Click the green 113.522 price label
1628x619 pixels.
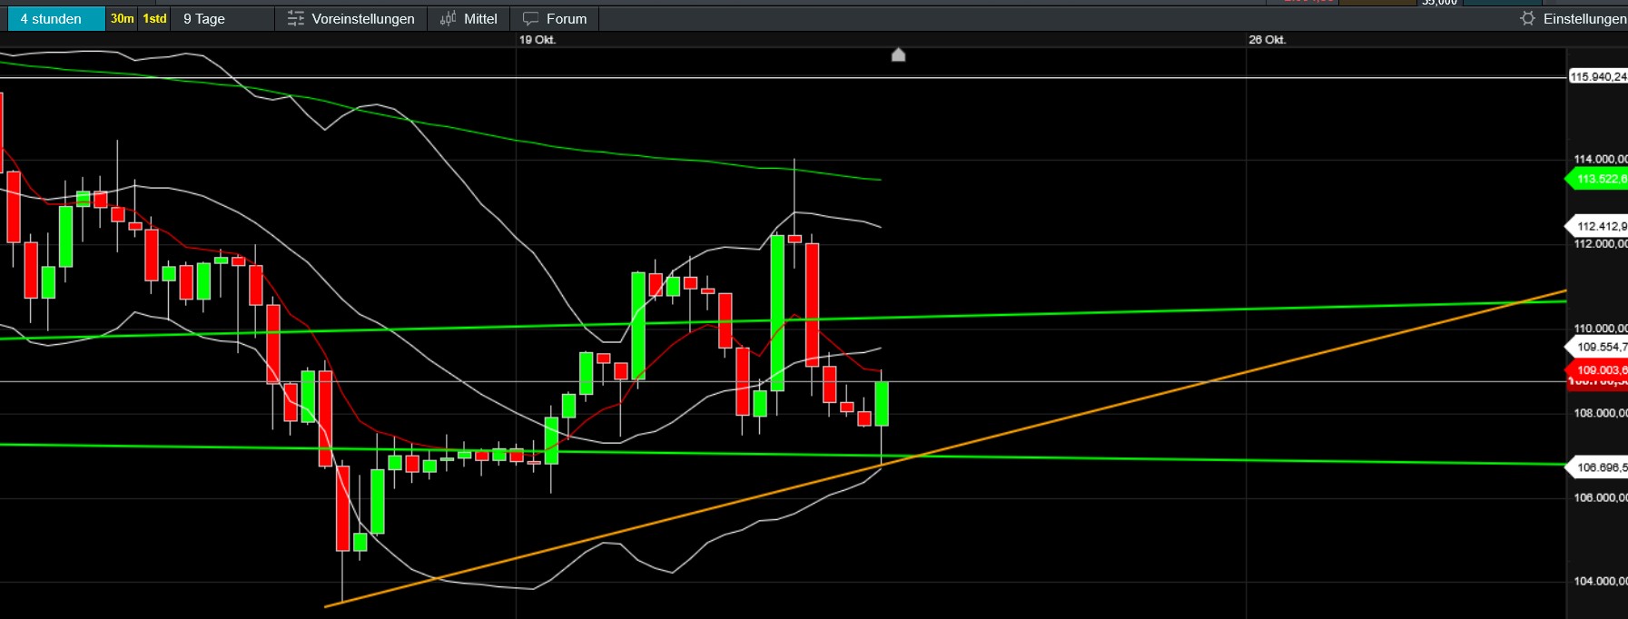tap(1600, 179)
